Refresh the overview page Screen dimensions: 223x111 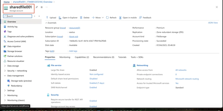click(111, 18)
